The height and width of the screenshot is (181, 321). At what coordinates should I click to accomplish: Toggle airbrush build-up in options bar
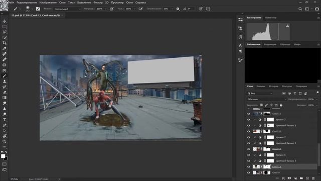pos(140,9)
